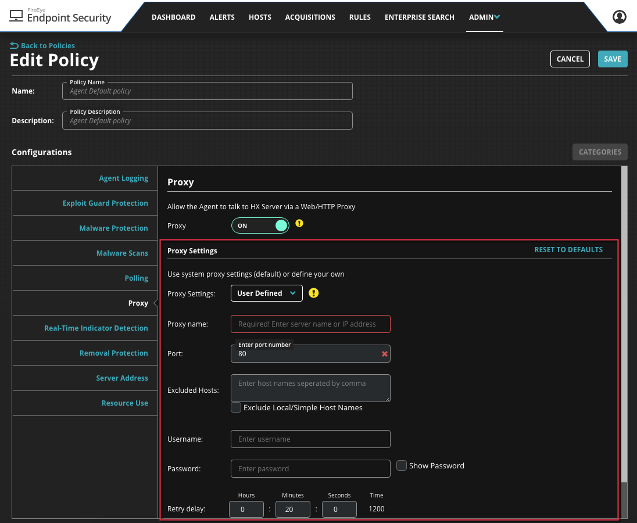Open Server Address configuration
The image size is (637, 523).
[x=85, y=378]
